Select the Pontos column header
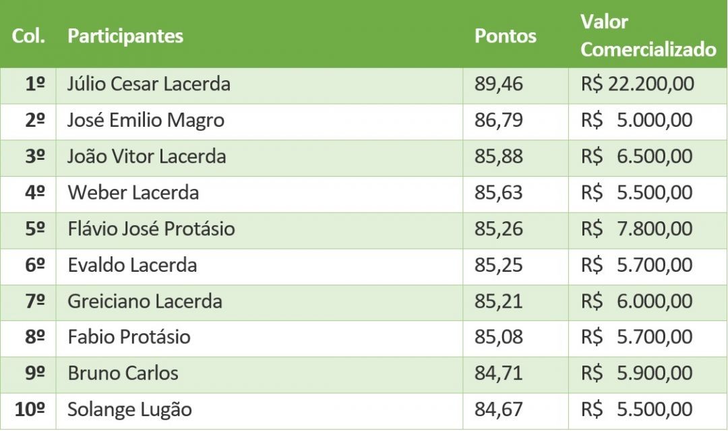 pyautogui.click(x=505, y=36)
